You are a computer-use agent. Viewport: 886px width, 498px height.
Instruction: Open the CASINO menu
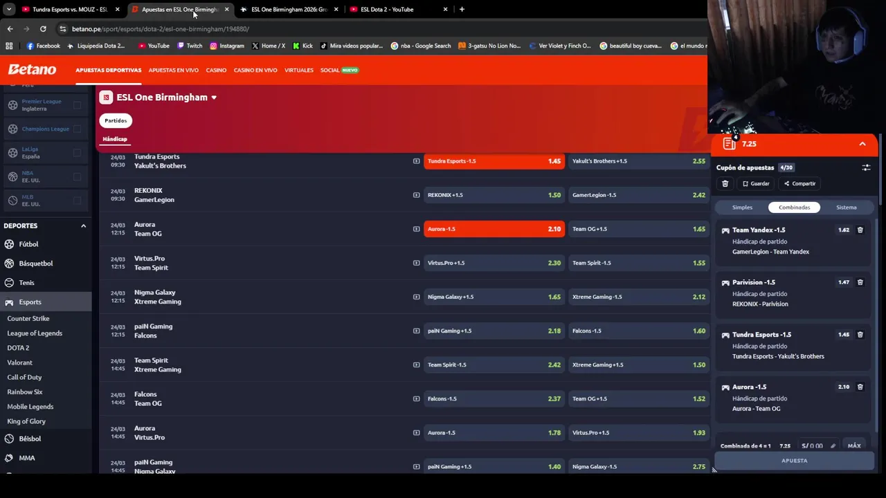[216, 70]
